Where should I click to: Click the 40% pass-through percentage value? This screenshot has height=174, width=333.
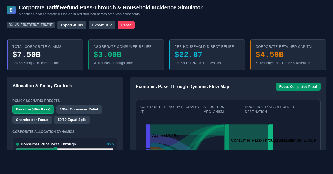coord(110,144)
